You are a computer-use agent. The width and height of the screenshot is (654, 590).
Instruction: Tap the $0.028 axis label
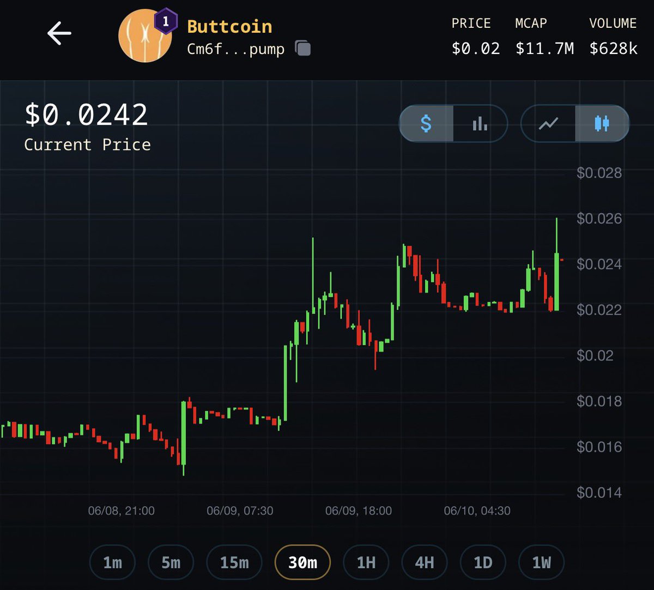(599, 173)
